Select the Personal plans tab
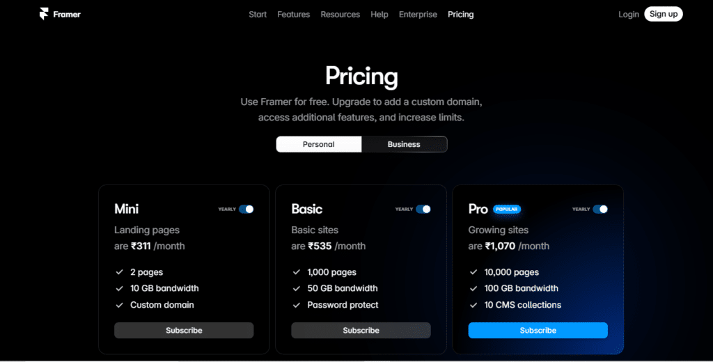 pos(319,144)
